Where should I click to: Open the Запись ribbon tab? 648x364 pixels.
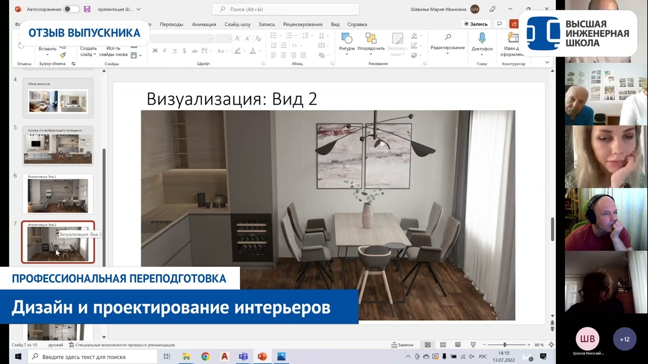tap(266, 24)
